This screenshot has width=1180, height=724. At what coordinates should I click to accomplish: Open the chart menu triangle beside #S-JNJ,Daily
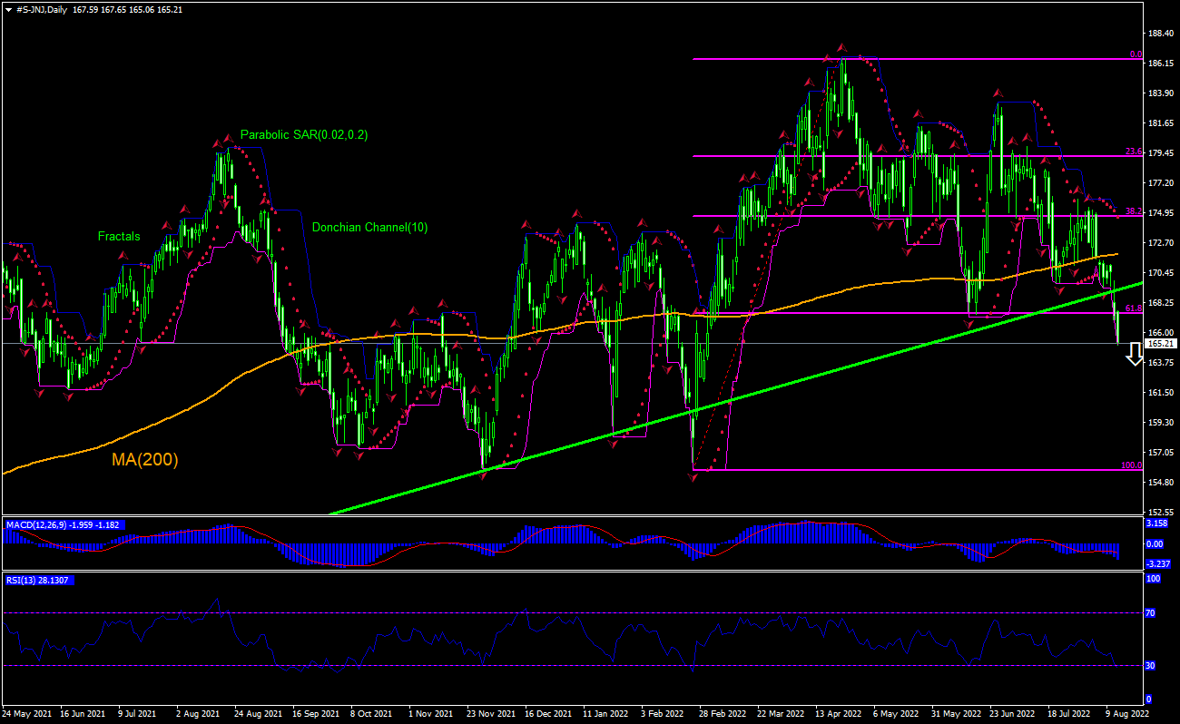8,10
